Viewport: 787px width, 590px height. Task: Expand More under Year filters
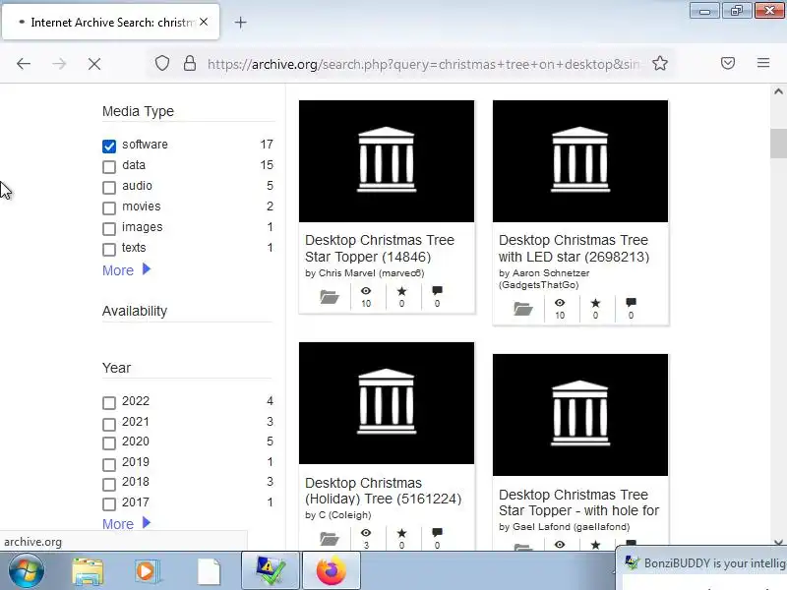(126, 523)
